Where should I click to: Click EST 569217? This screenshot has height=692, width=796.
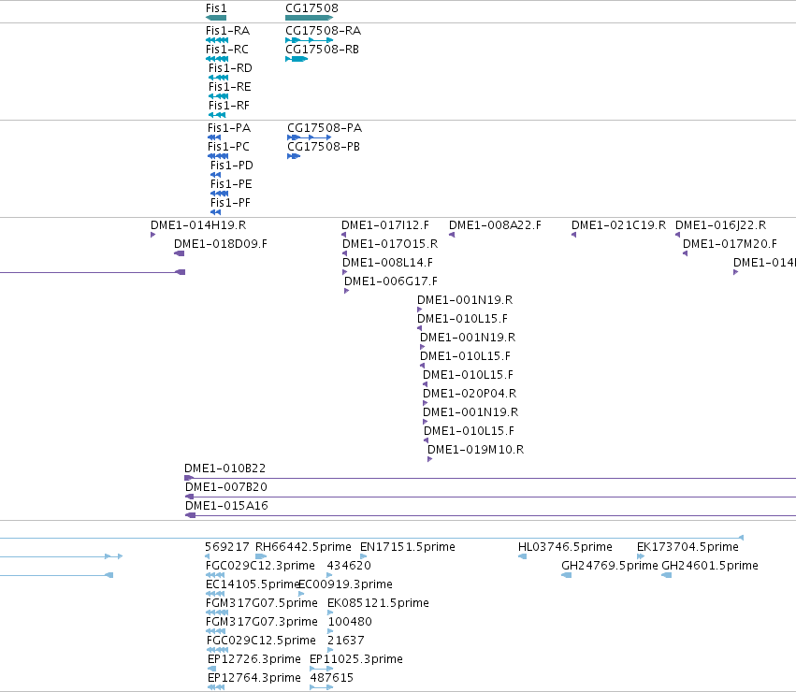[x=227, y=547]
